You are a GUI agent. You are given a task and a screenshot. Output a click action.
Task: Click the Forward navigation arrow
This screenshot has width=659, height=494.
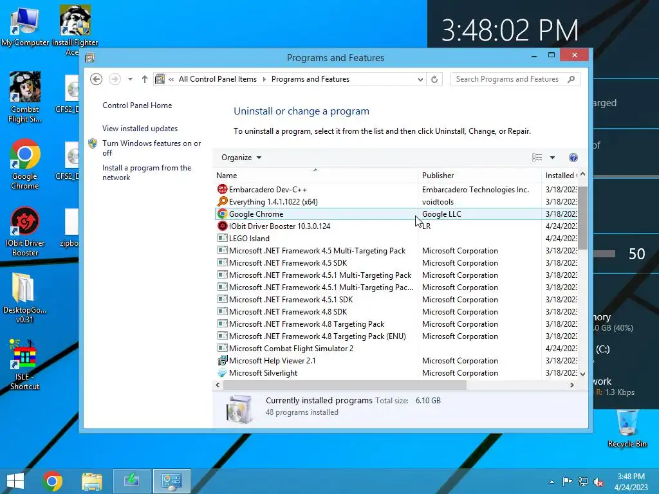[115, 79]
